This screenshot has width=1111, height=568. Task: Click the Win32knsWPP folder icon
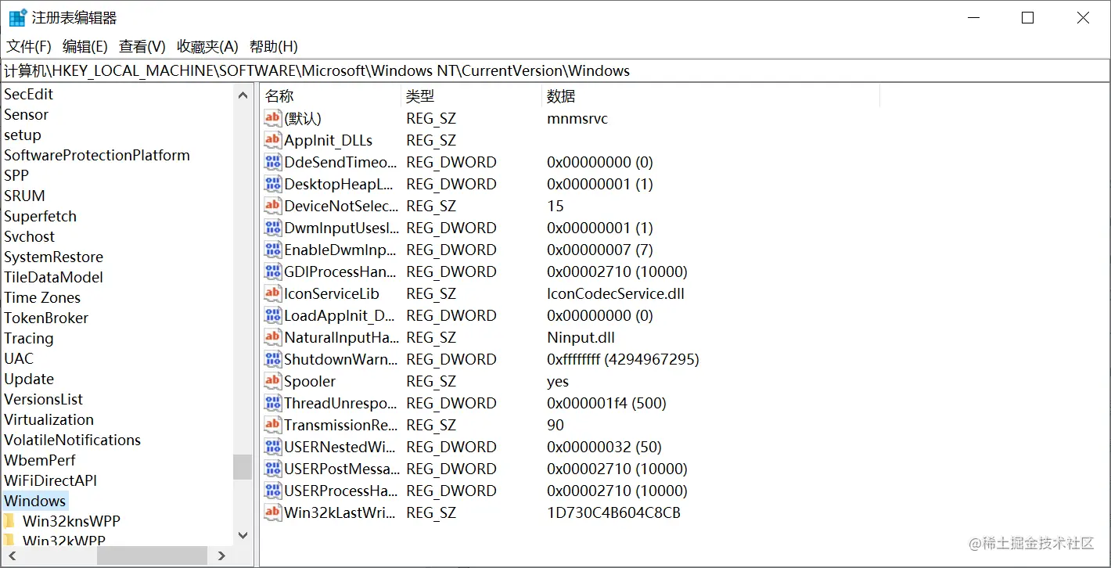[x=9, y=521]
